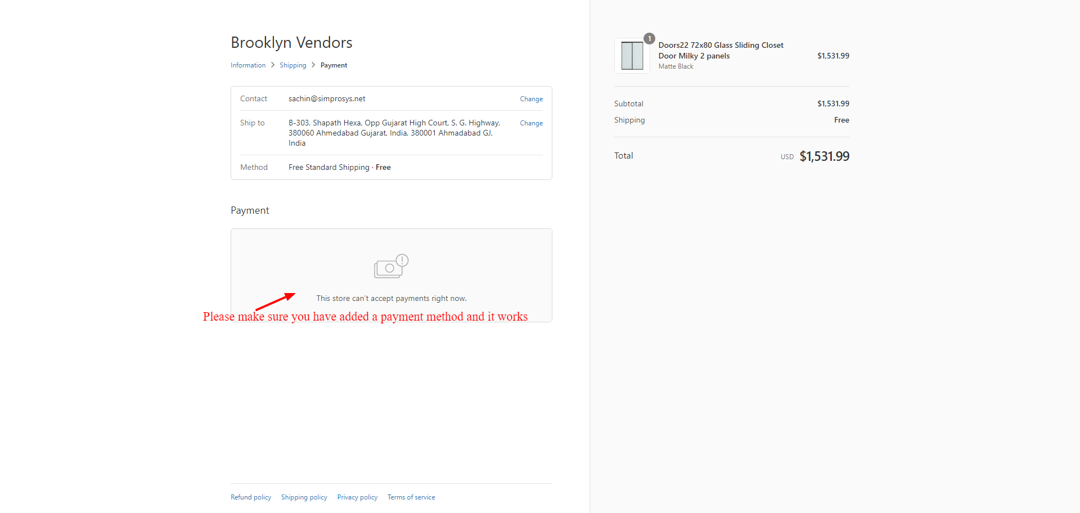Open the Terms of service link

click(411, 497)
